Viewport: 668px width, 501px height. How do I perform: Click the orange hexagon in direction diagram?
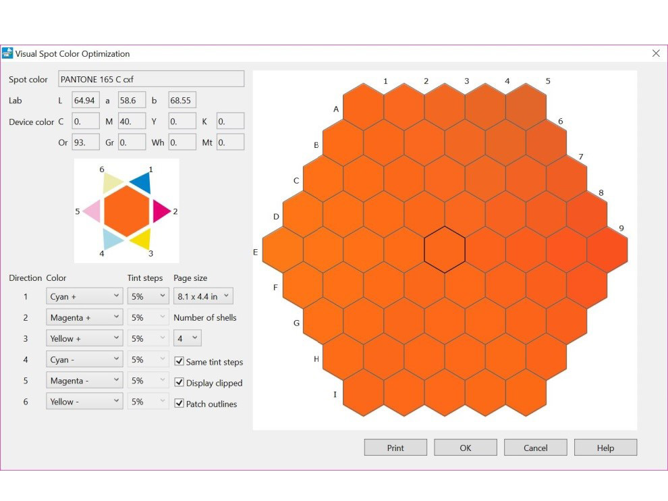pos(127,211)
